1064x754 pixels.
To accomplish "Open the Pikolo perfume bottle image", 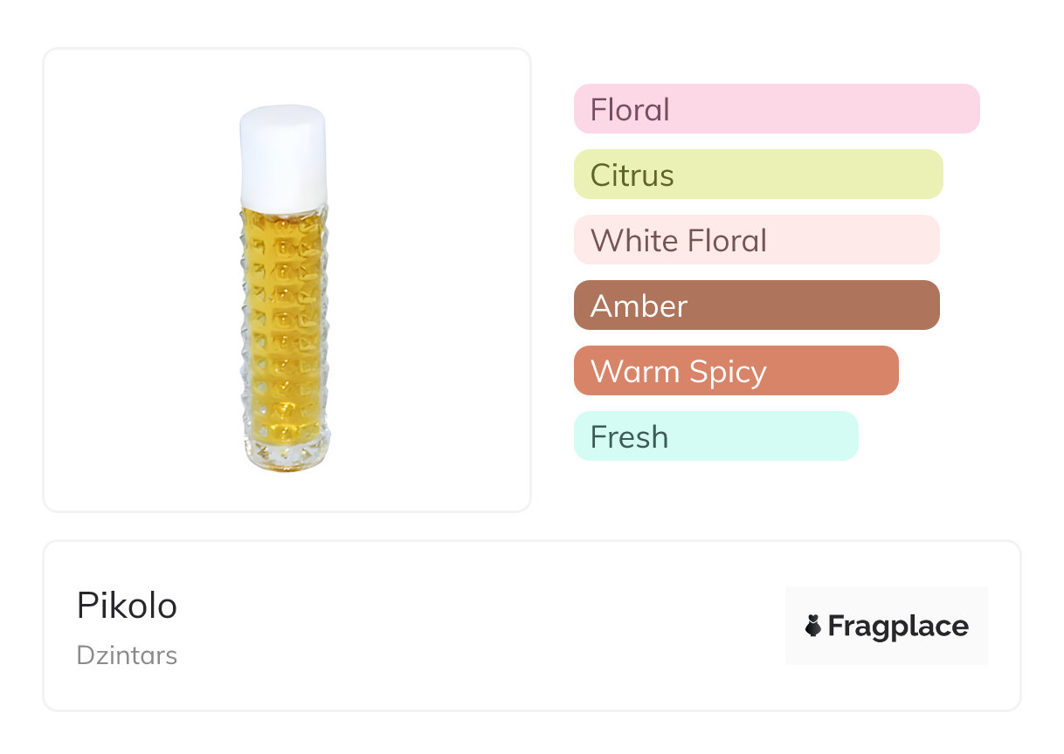I will (286, 288).
